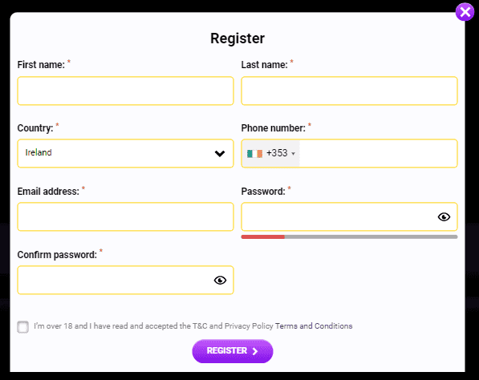This screenshot has width=479, height=380.
Task: Tick the over 18 terms acceptance checkbox
Action: pos(23,327)
